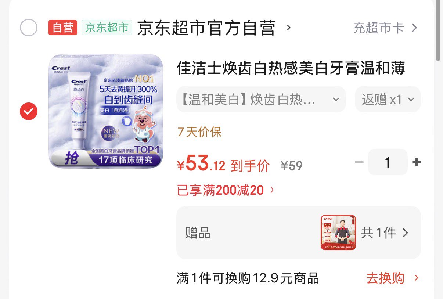
Task: Decrease quantity with the minus icon
Action: pyautogui.click(x=359, y=162)
